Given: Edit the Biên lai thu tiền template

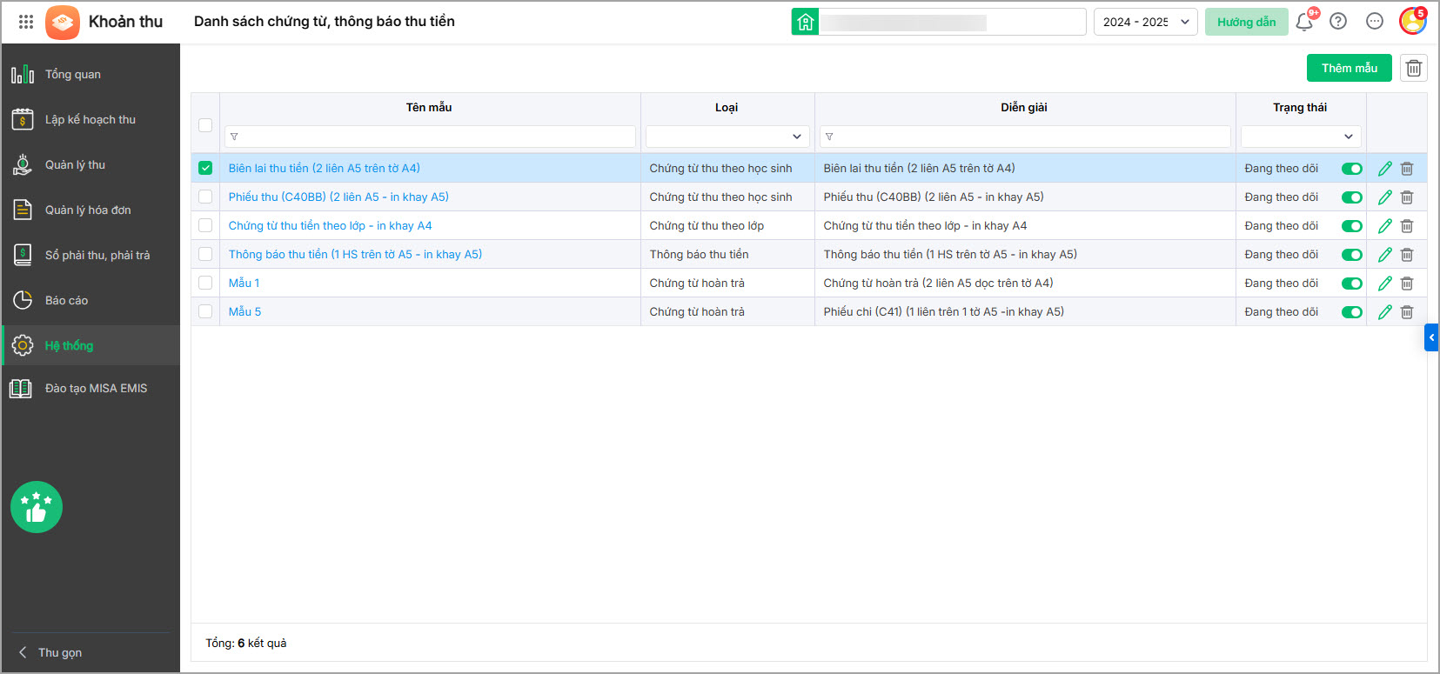Looking at the screenshot, I should (1385, 169).
